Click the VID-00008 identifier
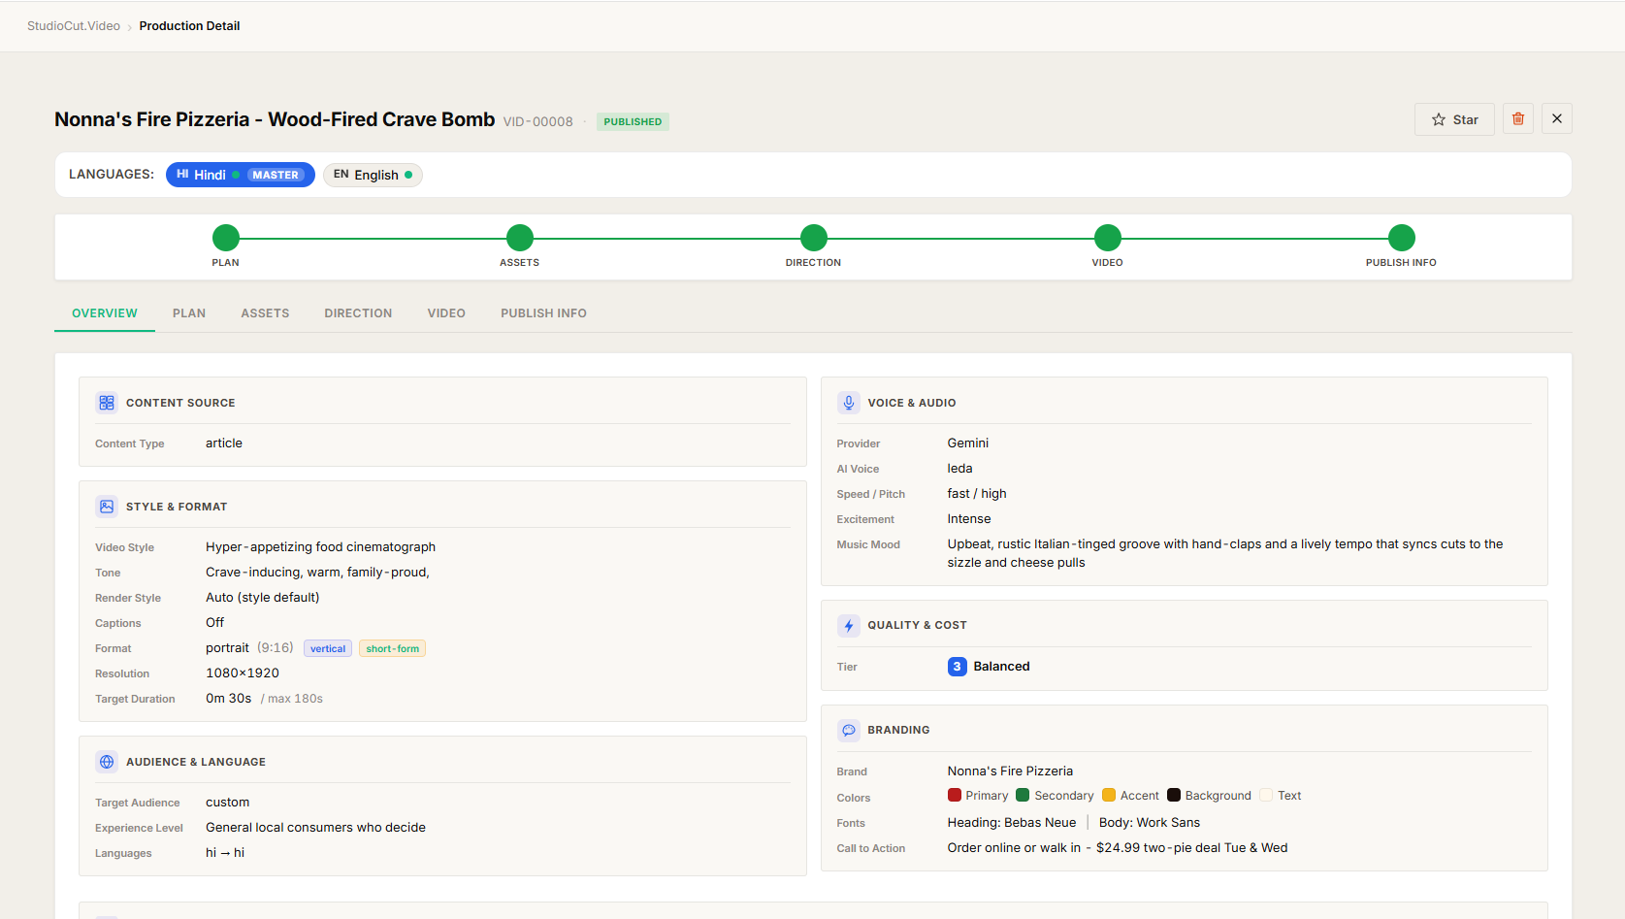This screenshot has height=919, width=1625. [x=538, y=121]
